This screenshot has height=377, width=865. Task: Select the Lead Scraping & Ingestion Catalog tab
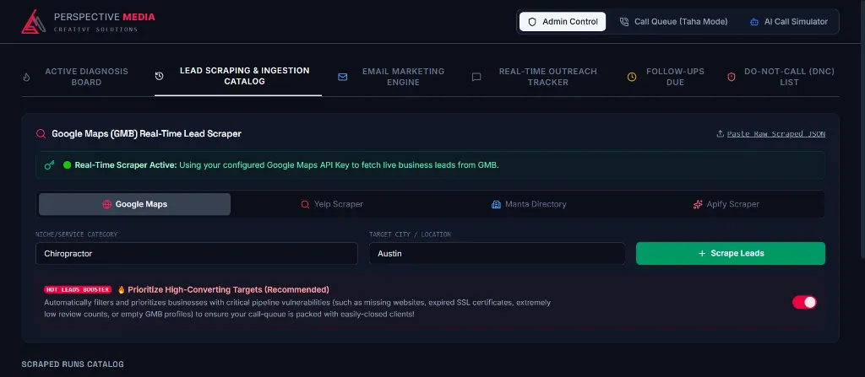pos(238,76)
